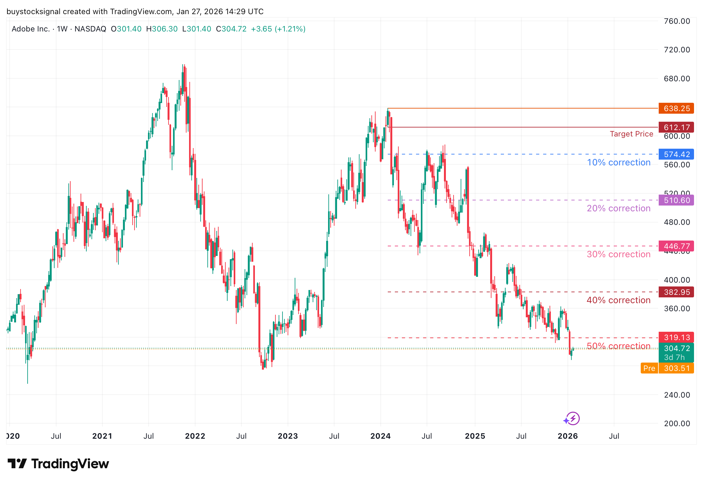Viewport: 703px width, 483px height.
Task: Click the red 319.13 correction price tag
Action: [676, 338]
